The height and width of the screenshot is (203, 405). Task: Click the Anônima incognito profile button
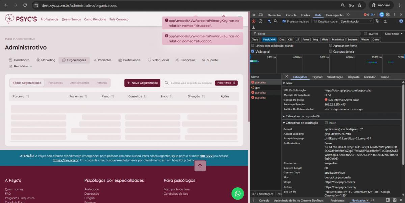tap(381, 5)
